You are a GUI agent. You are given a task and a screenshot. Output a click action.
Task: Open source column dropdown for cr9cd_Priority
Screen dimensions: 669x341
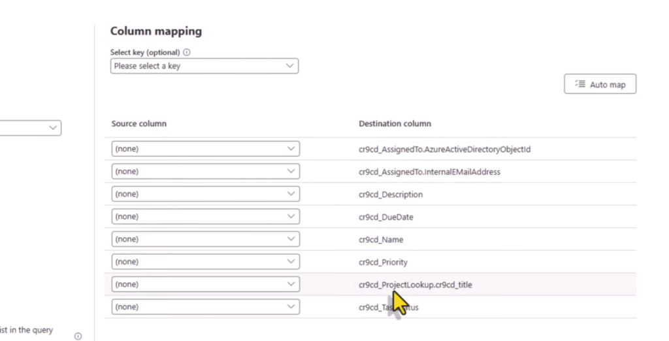pos(206,262)
